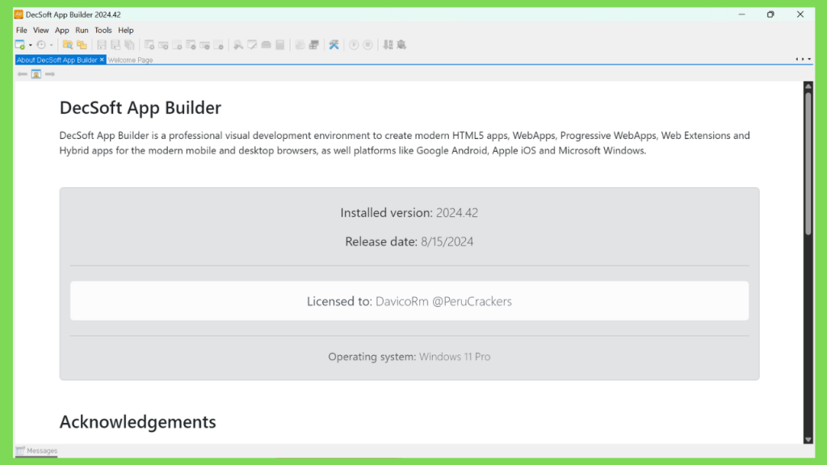
Task: Click the scrollbar up arrow
Action: (808, 86)
